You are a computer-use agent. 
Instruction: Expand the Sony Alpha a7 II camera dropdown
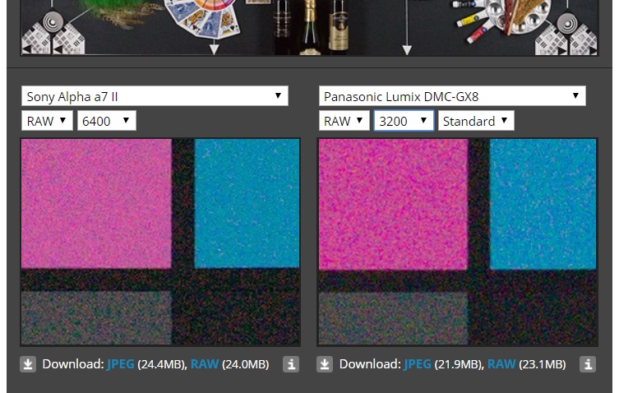click(155, 96)
